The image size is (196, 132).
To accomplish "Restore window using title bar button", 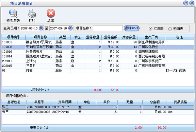I will pos(186,3).
